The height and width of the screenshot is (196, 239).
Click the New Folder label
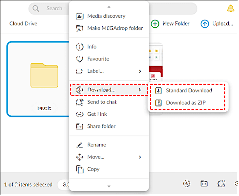(x=176, y=24)
